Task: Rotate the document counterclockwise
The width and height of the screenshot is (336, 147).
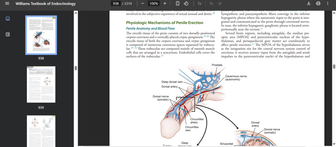Action: click(186, 3)
